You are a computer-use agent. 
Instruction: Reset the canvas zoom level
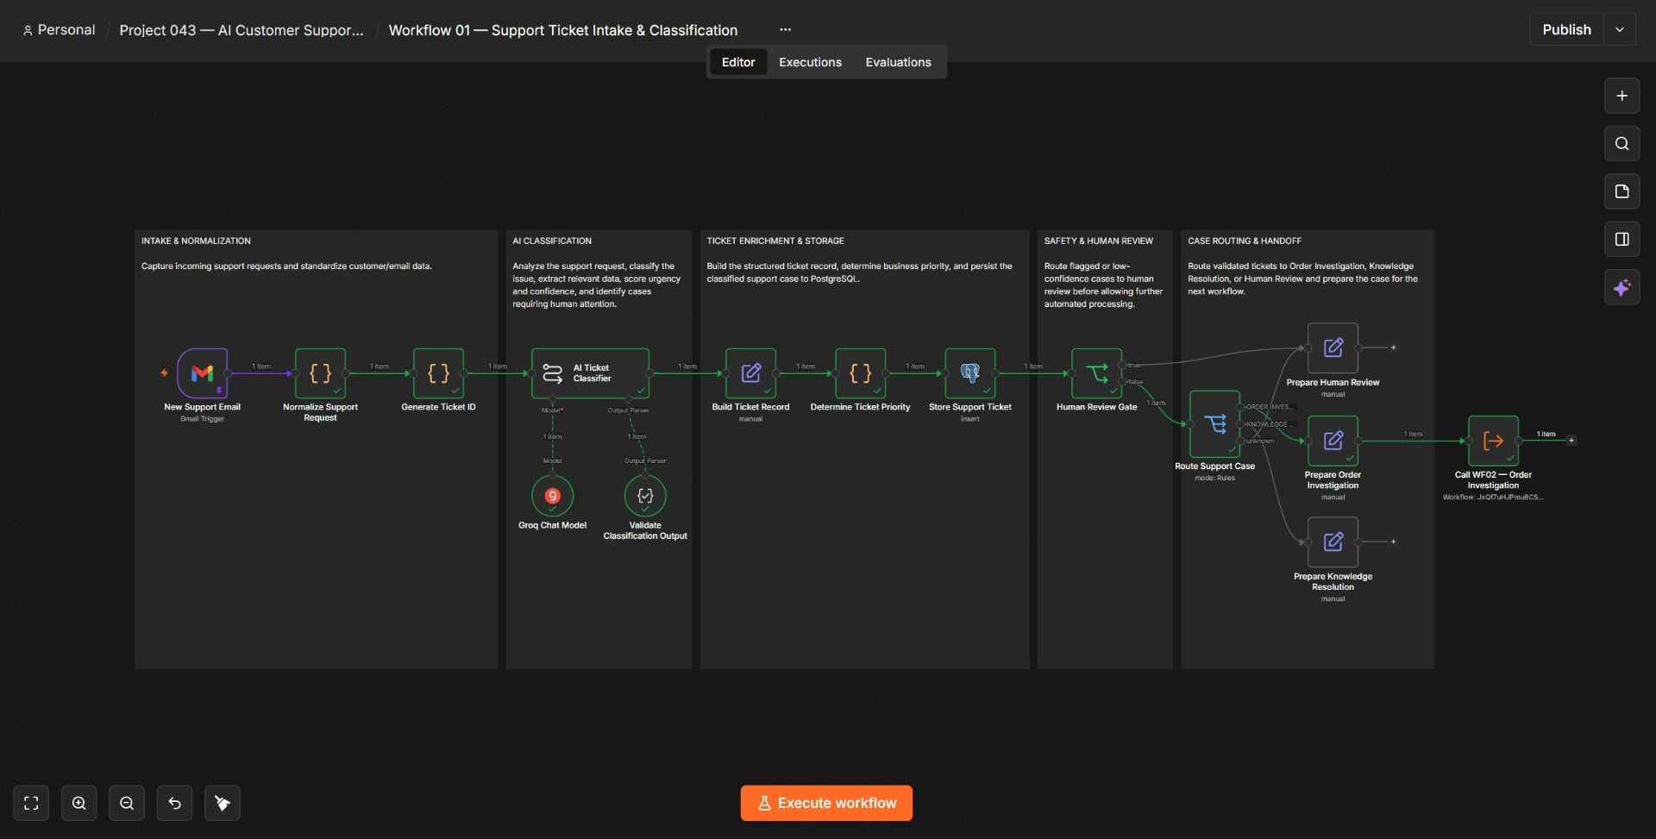click(x=174, y=804)
